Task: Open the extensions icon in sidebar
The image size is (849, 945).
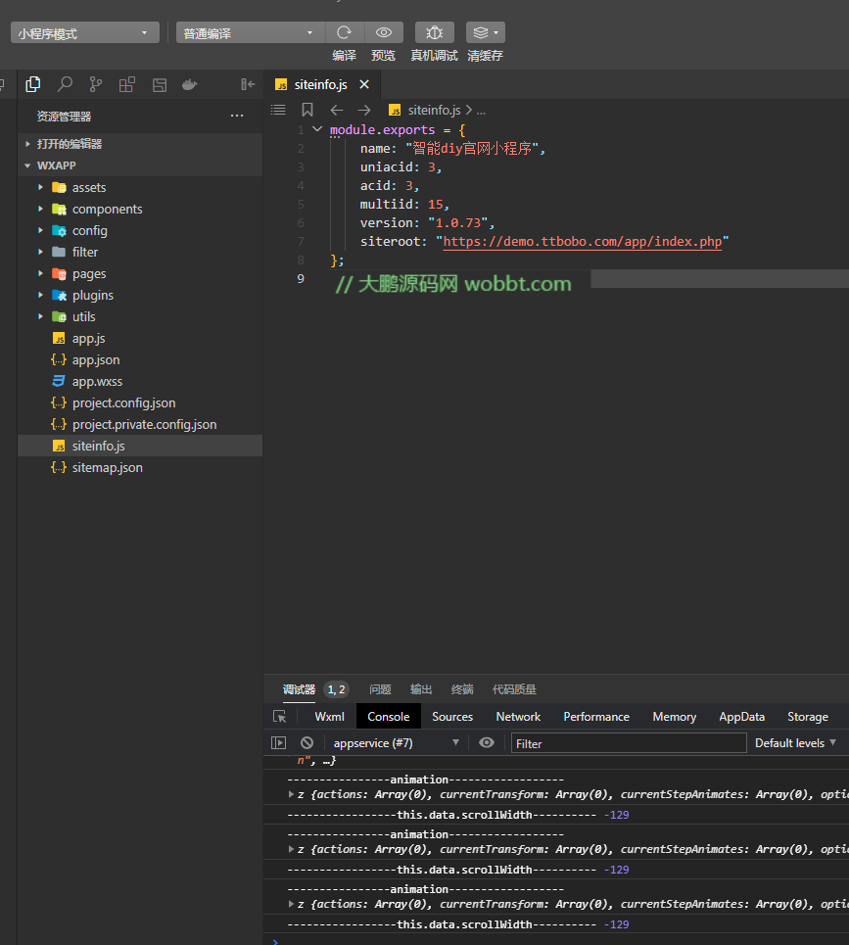Action: (x=127, y=84)
